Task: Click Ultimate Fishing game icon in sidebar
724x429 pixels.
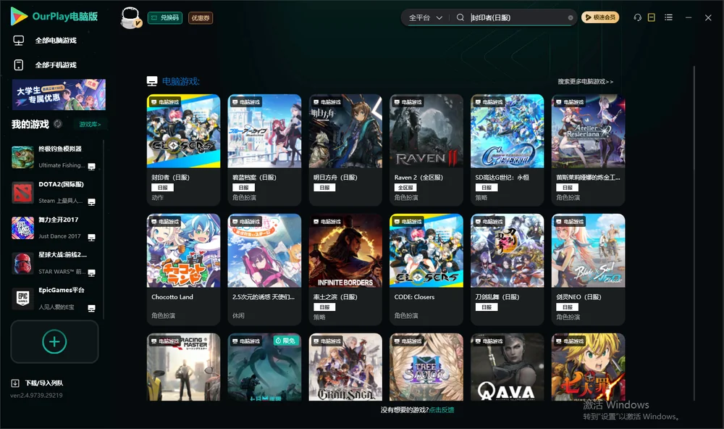Action: [x=22, y=157]
